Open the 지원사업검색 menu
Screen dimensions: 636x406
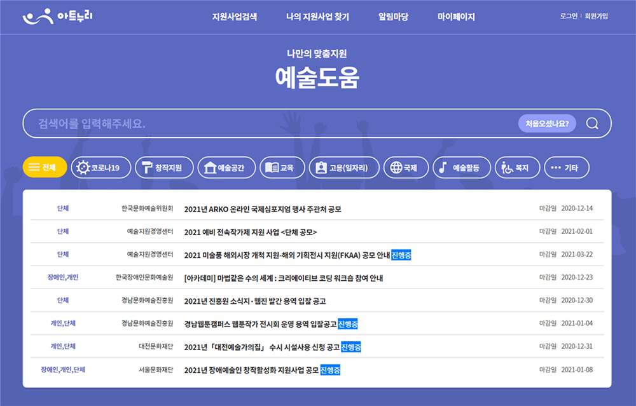pos(235,17)
